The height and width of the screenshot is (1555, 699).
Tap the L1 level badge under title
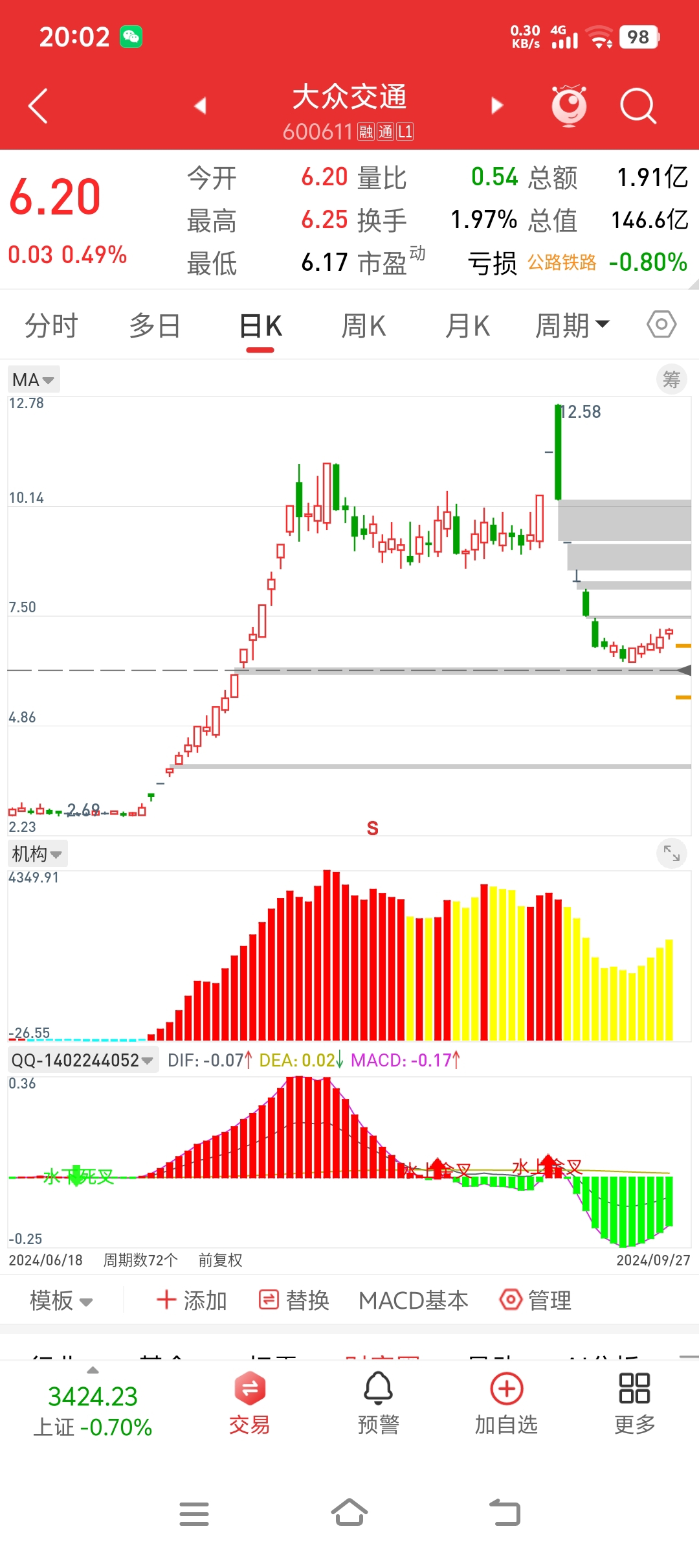[x=405, y=132]
